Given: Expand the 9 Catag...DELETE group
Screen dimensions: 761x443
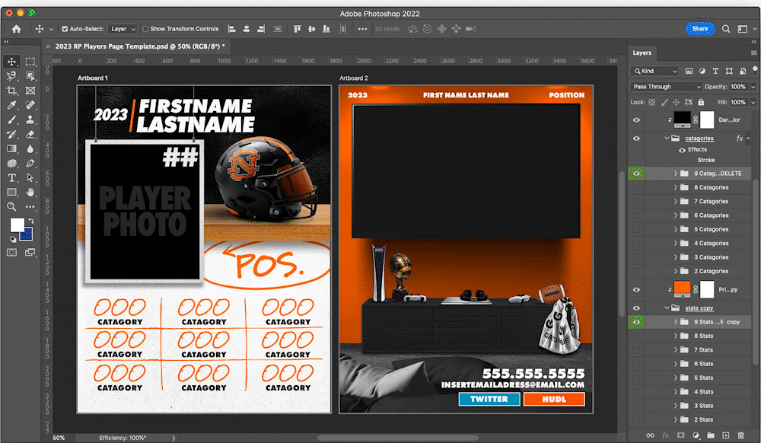Looking at the screenshot, I should click(675, 174).
